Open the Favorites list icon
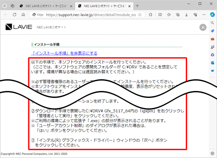The height and width of the screenshot is (158, 217). (x=169, y=15)
